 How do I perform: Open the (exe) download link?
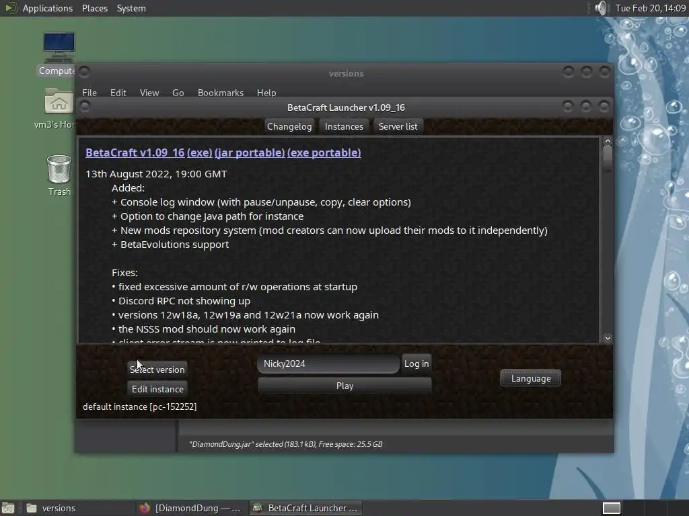[199, 153]
